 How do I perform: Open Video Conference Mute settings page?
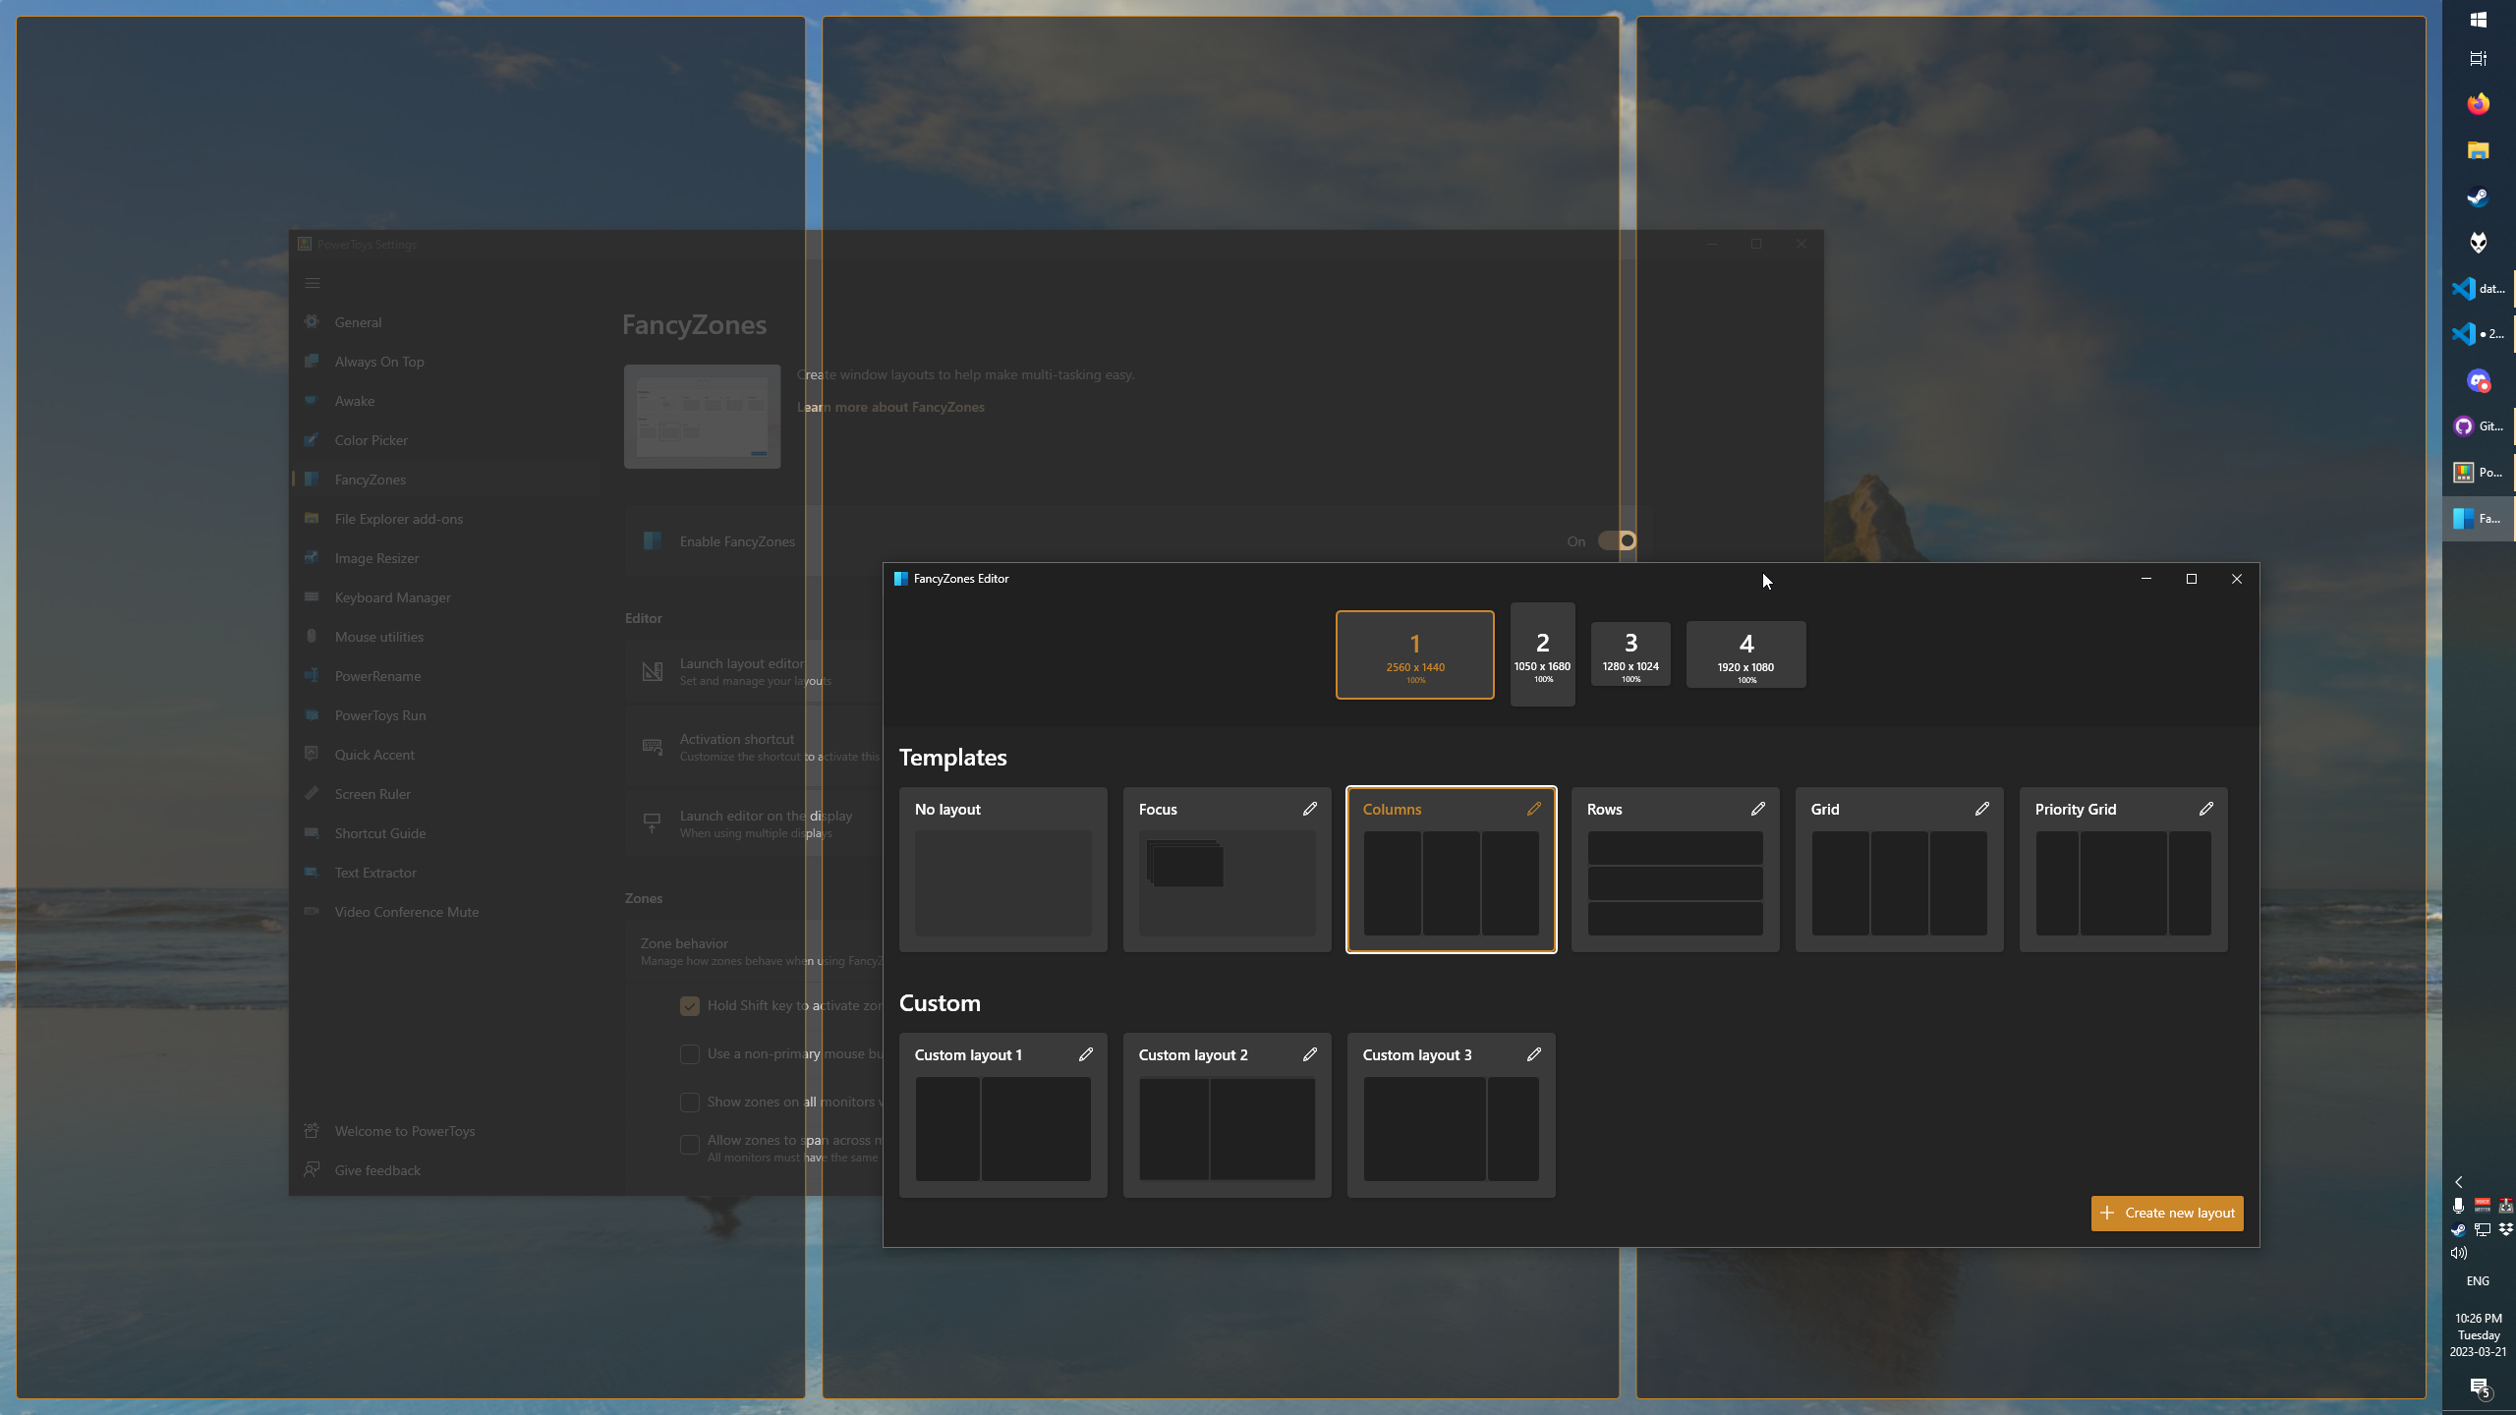click(x=445, y=912)
